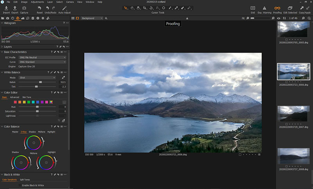
Task: Open the ICC Profile dropdown
Action: (x=42, y=57)
